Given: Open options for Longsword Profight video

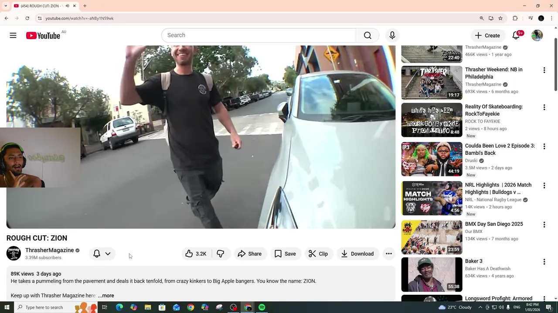Looking at the screenshot, I should click(x=544, y=299).
